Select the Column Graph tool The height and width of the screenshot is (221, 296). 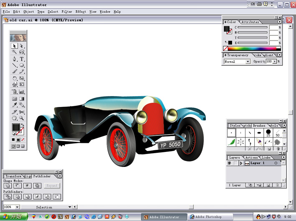coord(22,92)
